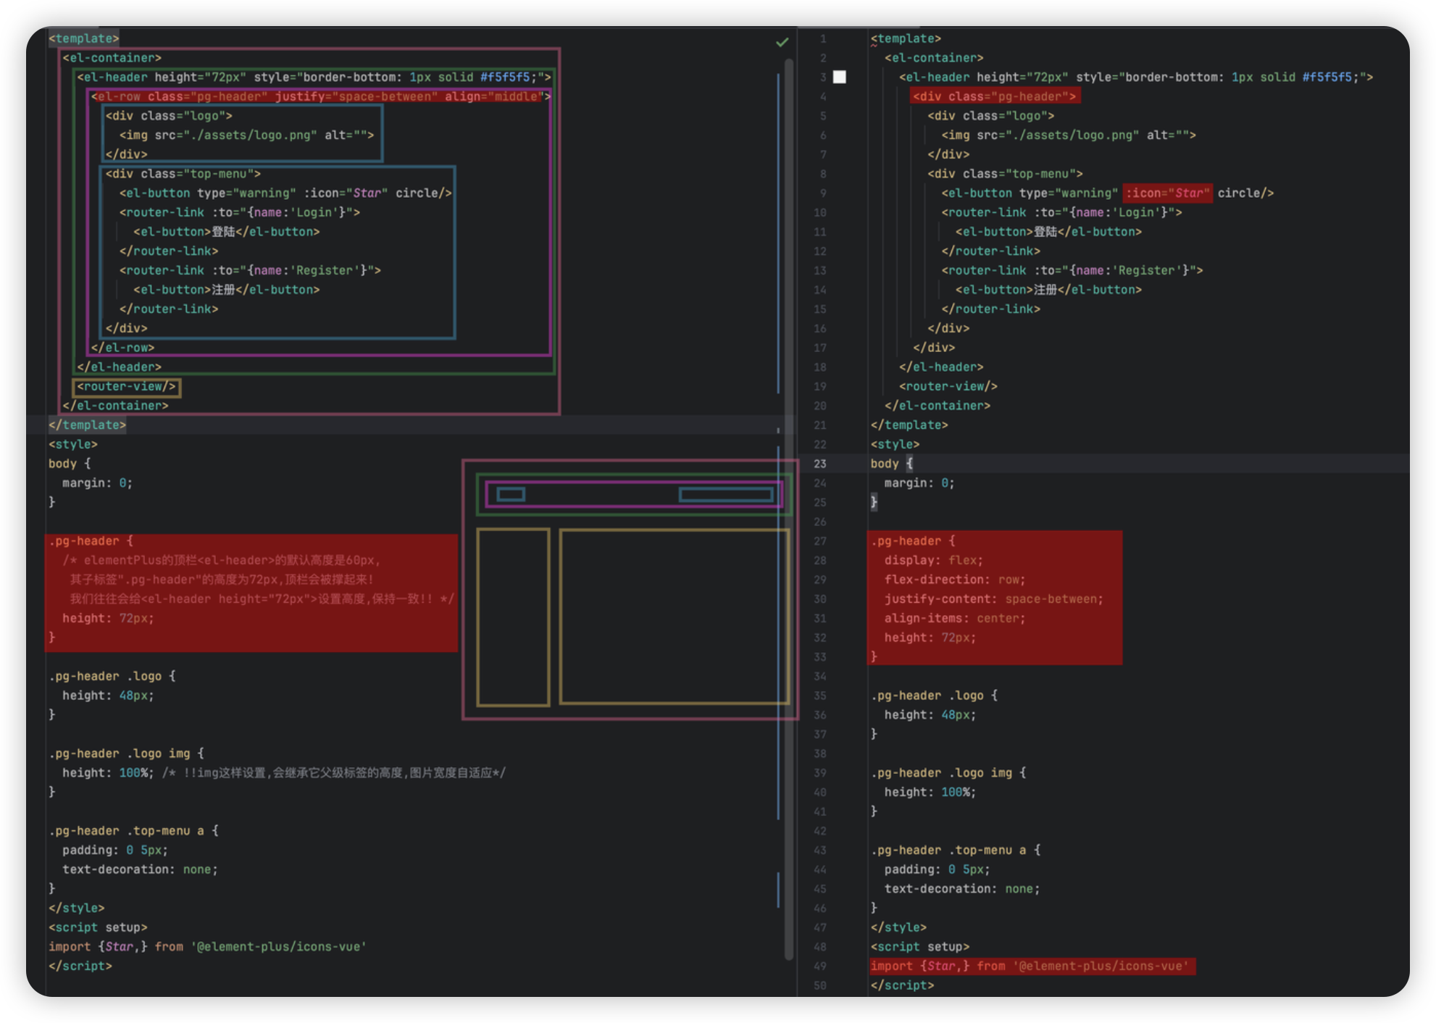Image resolution: width=1436 pixels, height=1023 pixels.
Task: Click the green inspection checkmark icon
Action: pos(782,43)
